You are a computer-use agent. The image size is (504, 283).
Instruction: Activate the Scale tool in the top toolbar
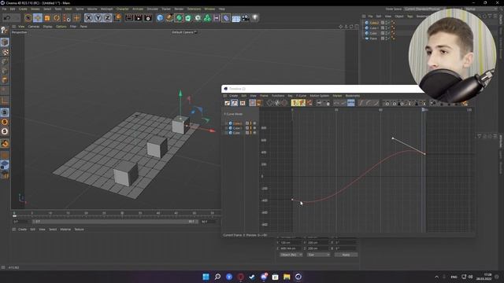click(x=47, y=18)
